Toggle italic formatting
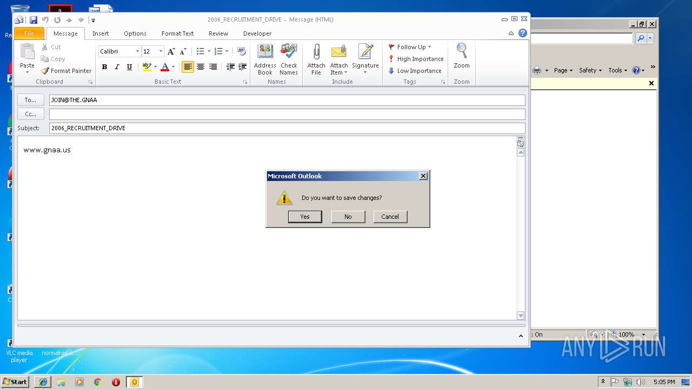The width and height of the screenshot is (692, 389). click(x=117, y=67)
